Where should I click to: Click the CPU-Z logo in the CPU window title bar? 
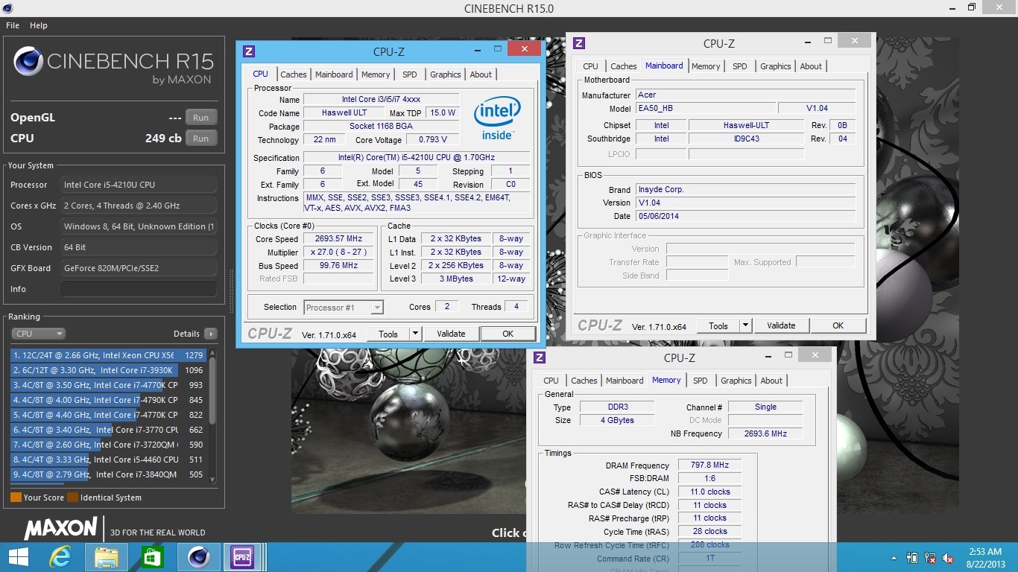pos(249,51)
